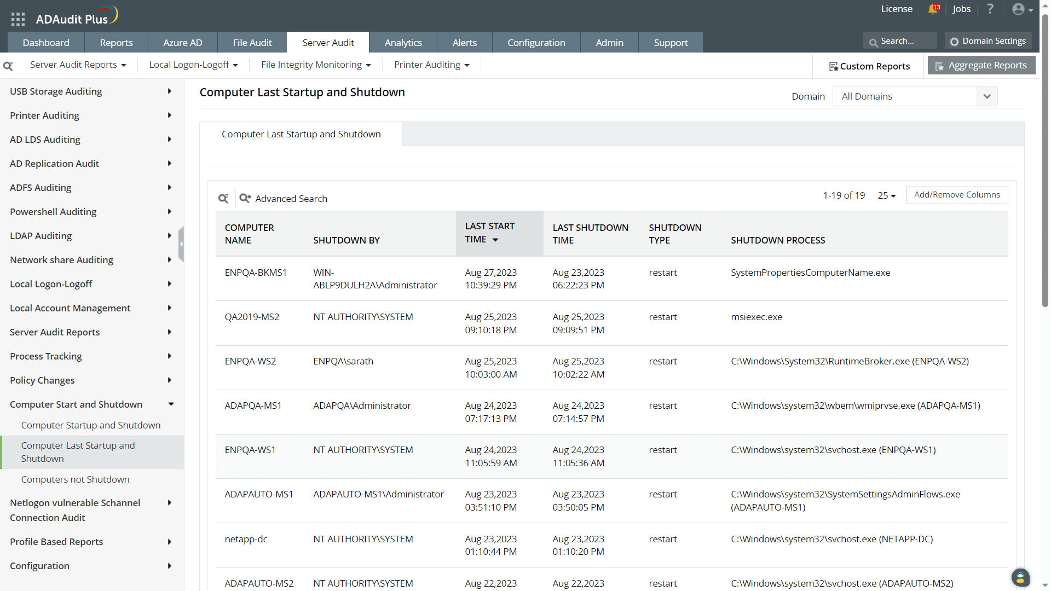Open the Advanced Search icon
1051x591 pixels.
245,199
